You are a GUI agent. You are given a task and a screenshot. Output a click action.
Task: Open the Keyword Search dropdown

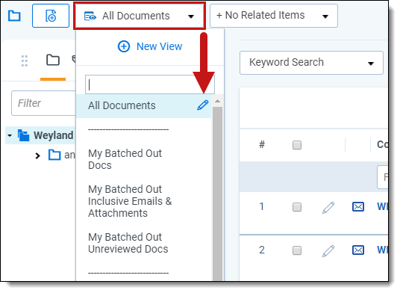(x=311, y=63)
